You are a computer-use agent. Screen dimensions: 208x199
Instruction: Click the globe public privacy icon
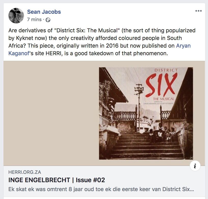pyautogui.click(x=48, y=20)
